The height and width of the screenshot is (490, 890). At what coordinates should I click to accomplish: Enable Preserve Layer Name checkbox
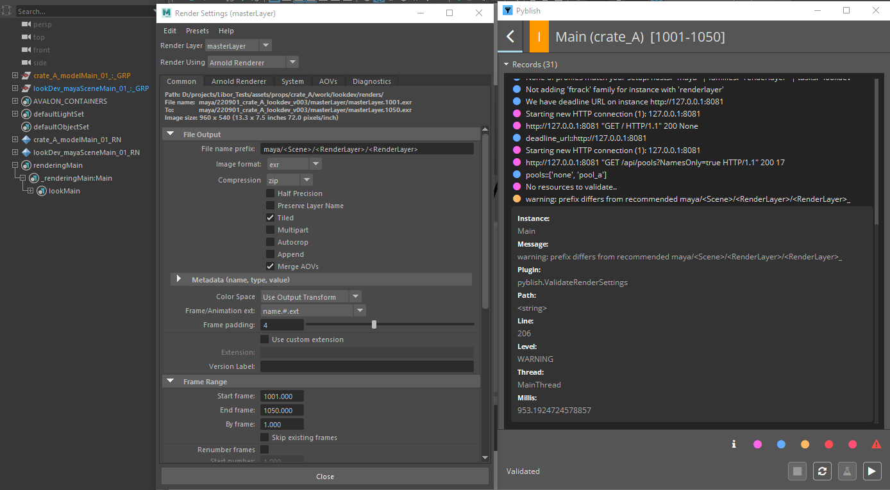tap(271, 206)
